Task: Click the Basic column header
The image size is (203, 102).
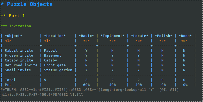Action: point(86,36)
